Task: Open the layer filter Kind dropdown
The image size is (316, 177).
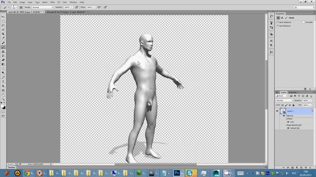Action: coord(282,96)
